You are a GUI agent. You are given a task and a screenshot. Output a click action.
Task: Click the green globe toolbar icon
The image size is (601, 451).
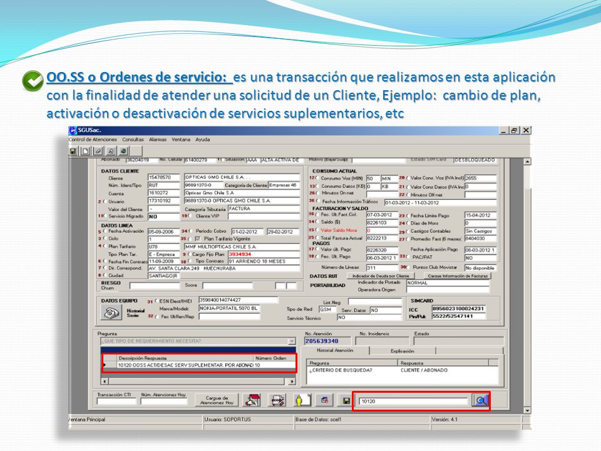(x=123, y=151)
